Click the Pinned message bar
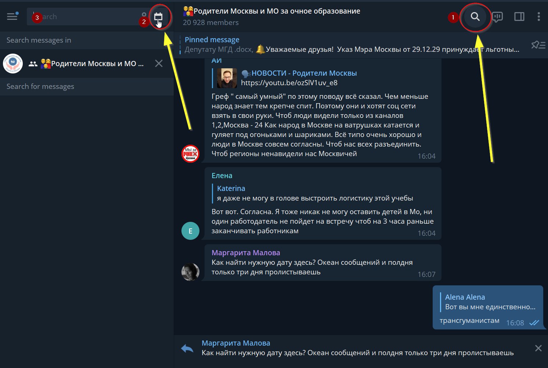This screenshot has height=368, width=548. [x=352, y=44]
